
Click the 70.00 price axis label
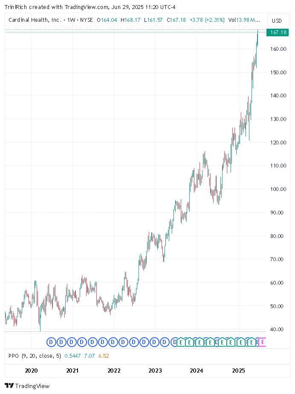[277, 259]
